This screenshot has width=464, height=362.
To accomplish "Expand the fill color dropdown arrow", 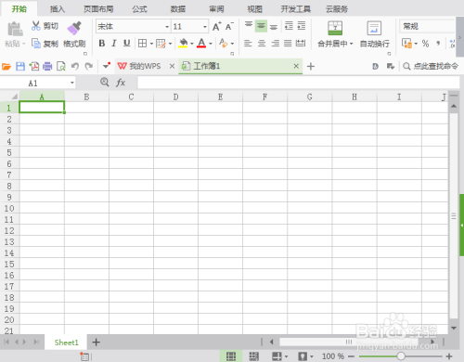I will [x=192, y=44].
